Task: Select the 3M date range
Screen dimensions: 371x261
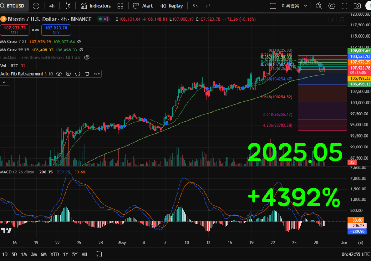Action: (x=34, y=254)
